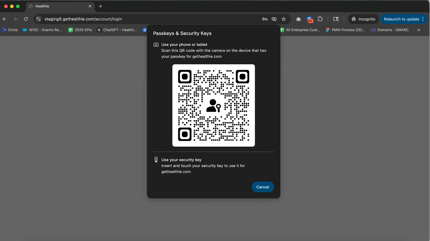Click the crossed-out eye tracking icon
Screen dimensions: 430x241
[x=274, y=19]
